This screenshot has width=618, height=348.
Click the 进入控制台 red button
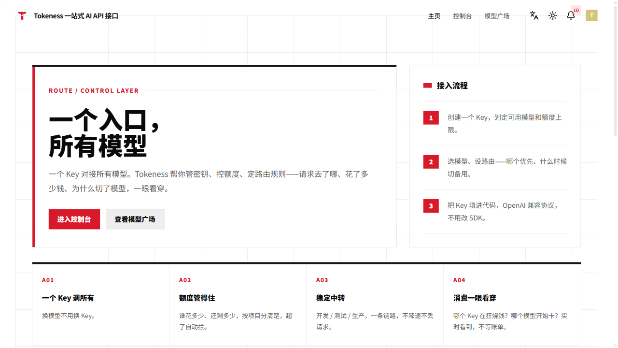pyautogui.click(x=74, y=219)
